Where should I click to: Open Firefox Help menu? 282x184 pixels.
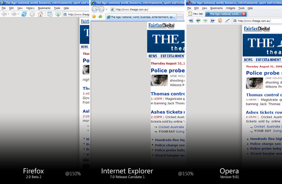[66, 8]
